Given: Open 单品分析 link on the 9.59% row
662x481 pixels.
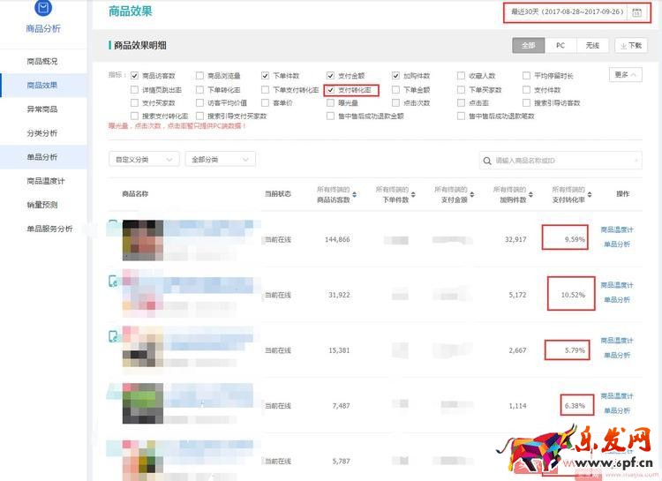Looking at the screenshot, I should (x=617, y=244).
